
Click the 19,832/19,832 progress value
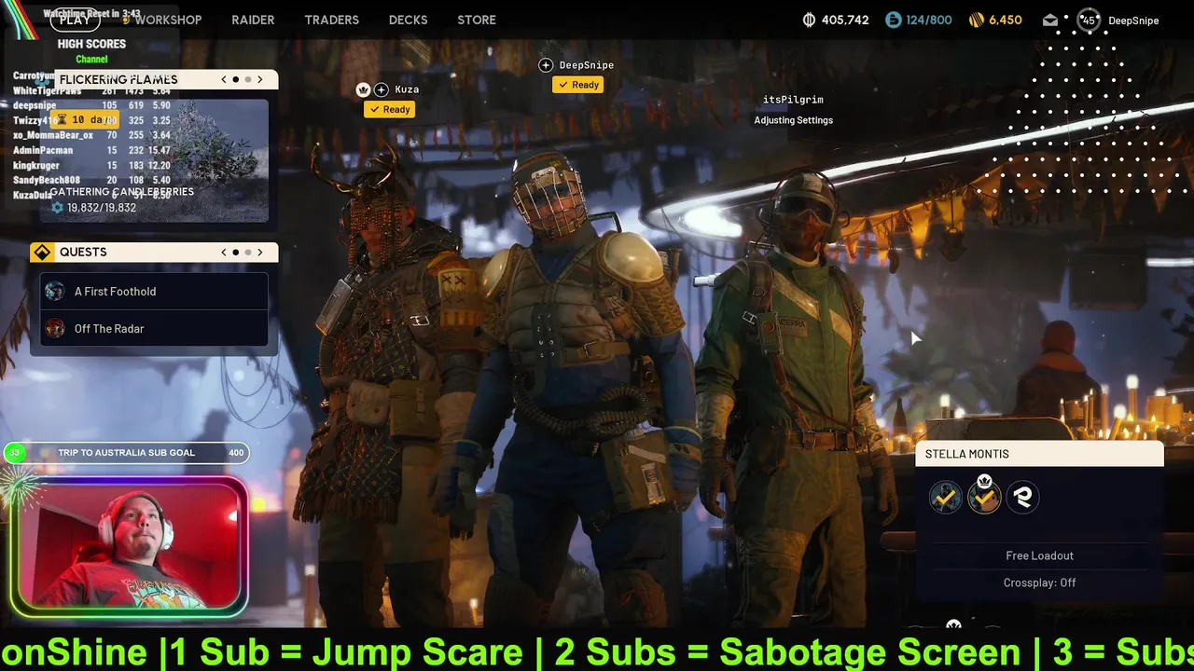coord(102,208)
